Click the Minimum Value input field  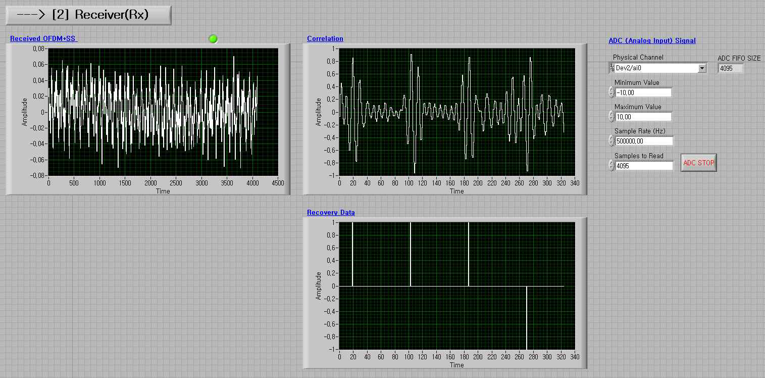[x=643, y=92]
